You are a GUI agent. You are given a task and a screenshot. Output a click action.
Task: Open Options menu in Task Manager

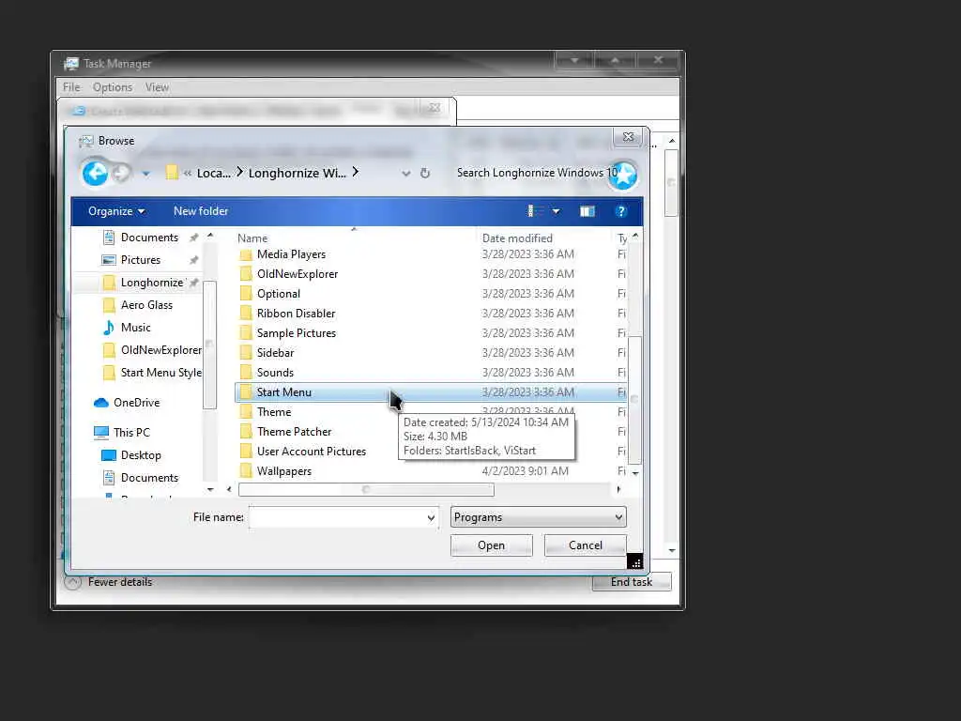click(113, 87)
